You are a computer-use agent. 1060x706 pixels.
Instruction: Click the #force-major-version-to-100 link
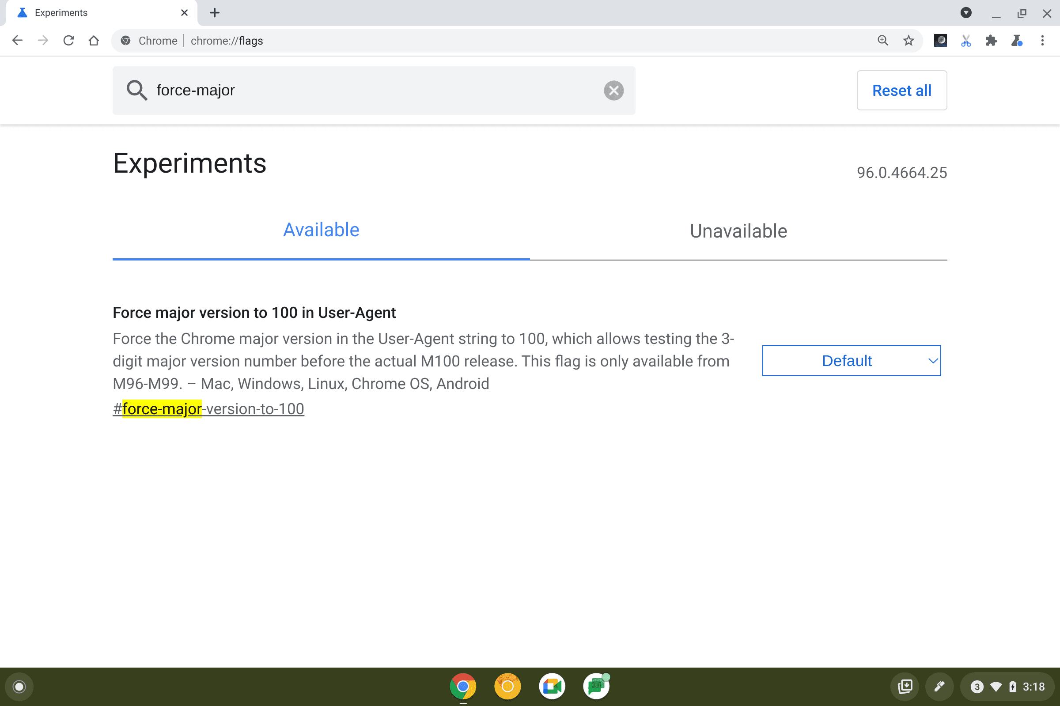coord(208,409)
